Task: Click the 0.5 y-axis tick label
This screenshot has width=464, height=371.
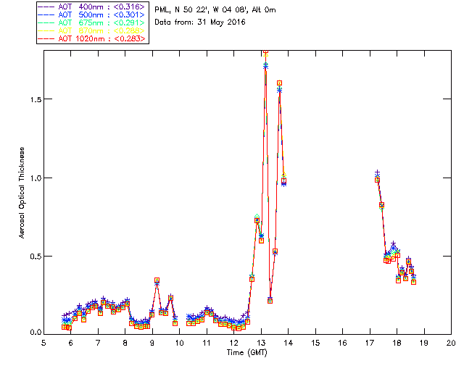Action: (x=36, y=257)
